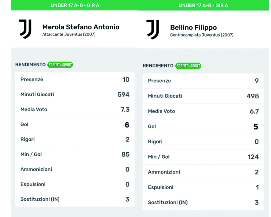Select Merola's Rigori row showing 2
Screen dimensions: 271x217
(75, 139)
